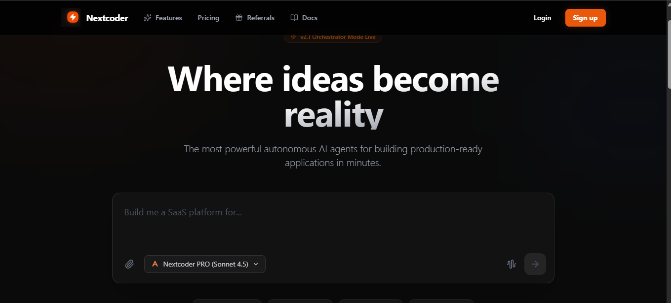Screen dimensions: 671x303
Task: Click the gift box icon beside Referrals
Action: (x=239, y=18)
